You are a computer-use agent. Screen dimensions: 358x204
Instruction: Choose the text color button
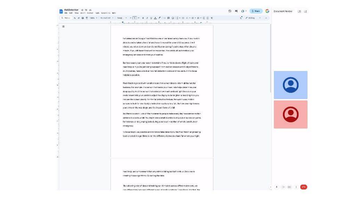[x=155, y=18]
